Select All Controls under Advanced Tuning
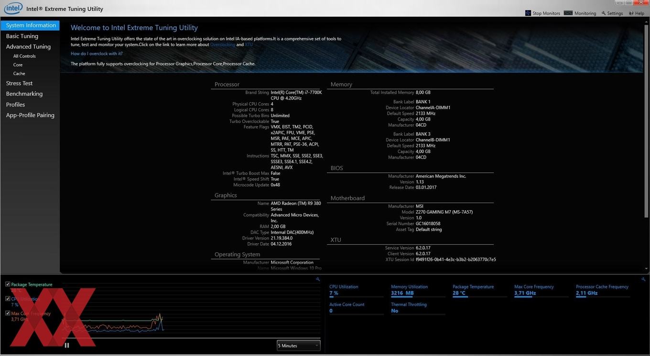 pos(24,56)
